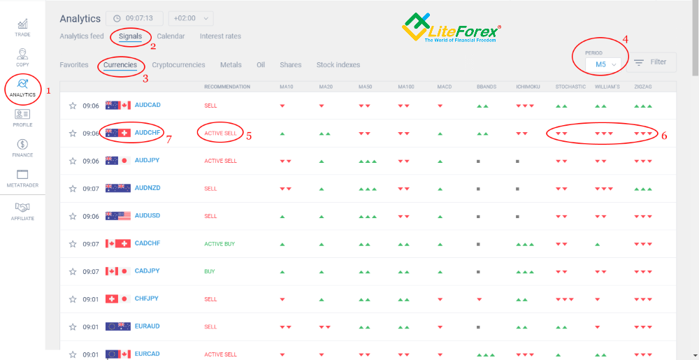This screenshot has height=360, width=699.
Task: Open the AUDNZD pair link
Action: point(147,188)
